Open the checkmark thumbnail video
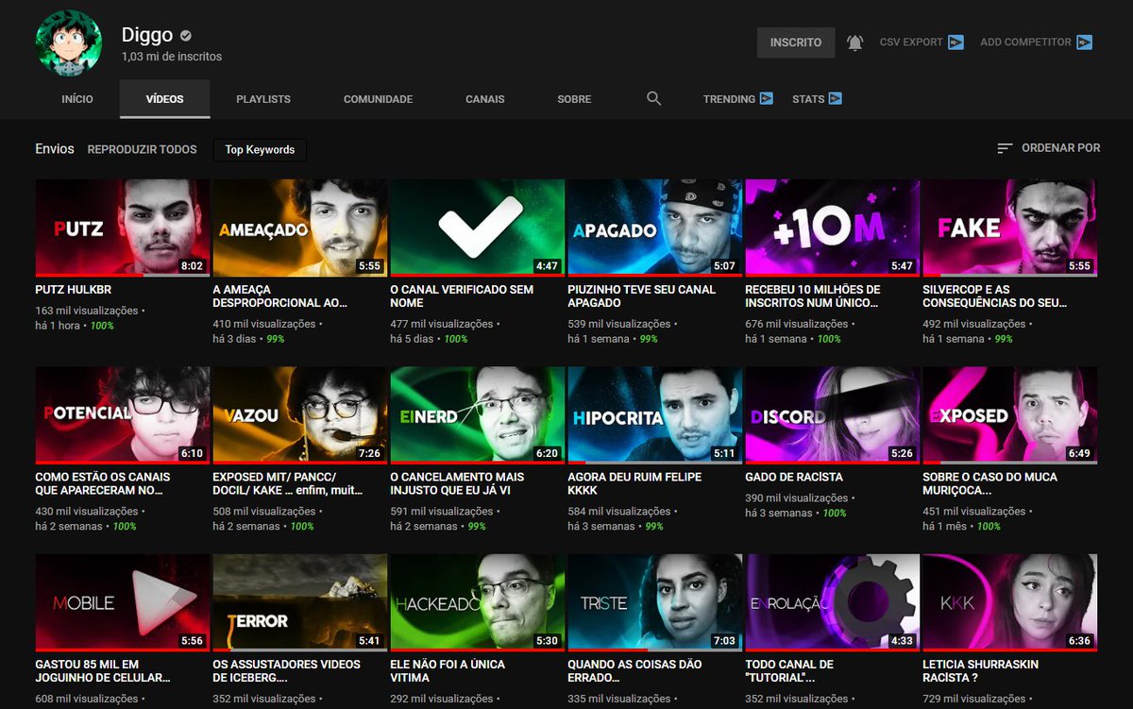The image size is (1133, 709). pos(478,228)
